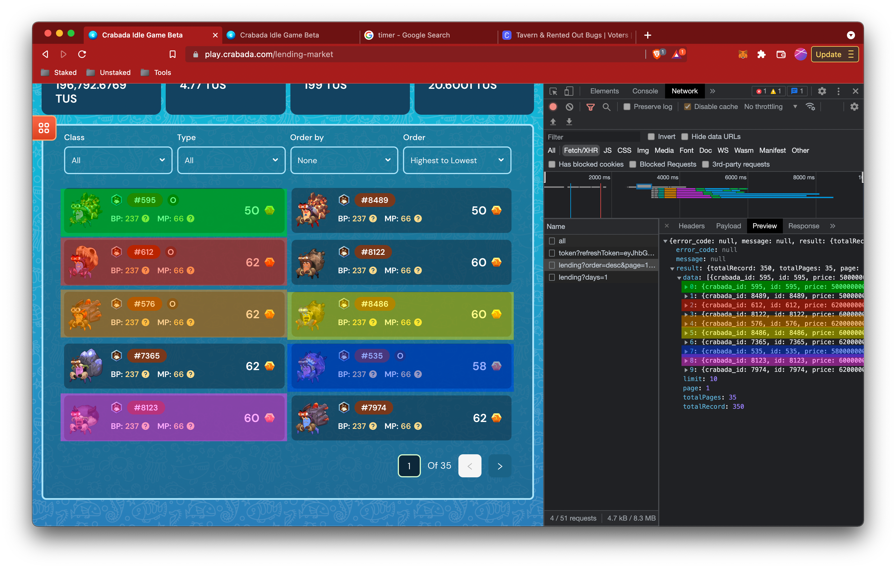Stop recording network log (red circle)
The width and height of the screenshot is (896, 569).
click(553, 107)
